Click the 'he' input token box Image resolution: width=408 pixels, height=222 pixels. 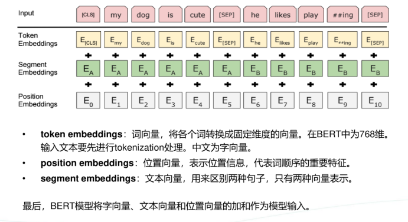click(255, 14)
